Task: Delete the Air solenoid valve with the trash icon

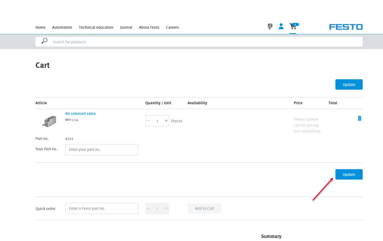Action: pos(359,118)
